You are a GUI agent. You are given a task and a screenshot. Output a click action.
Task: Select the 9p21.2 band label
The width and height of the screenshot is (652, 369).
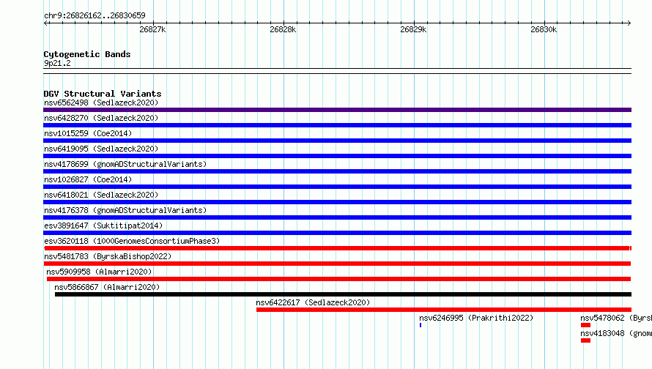point(57,63)
